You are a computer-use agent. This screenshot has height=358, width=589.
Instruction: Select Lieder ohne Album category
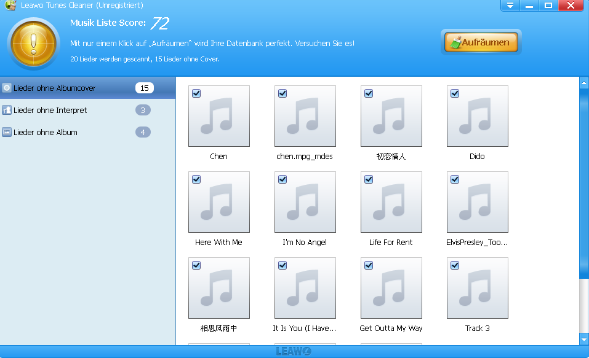87,132
